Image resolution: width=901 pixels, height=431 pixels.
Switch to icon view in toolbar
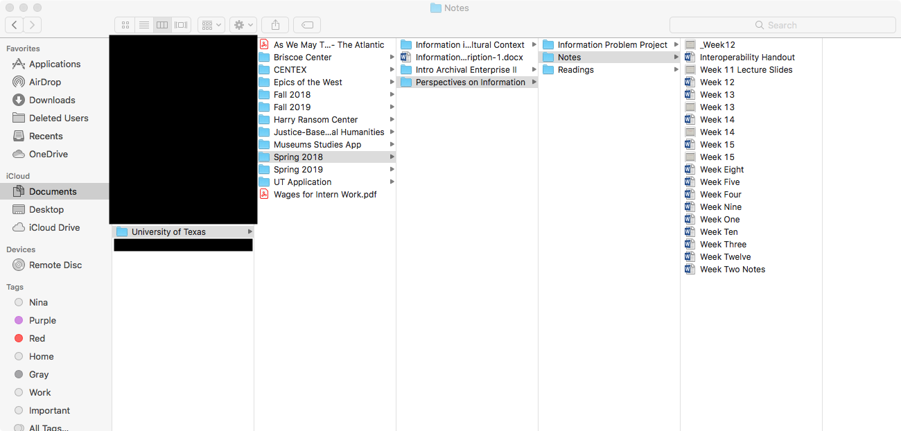pos(125,25)
